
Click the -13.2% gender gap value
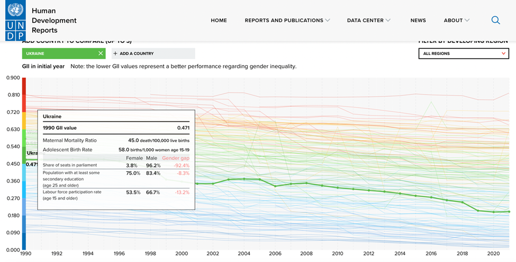(x=182, y=192)
